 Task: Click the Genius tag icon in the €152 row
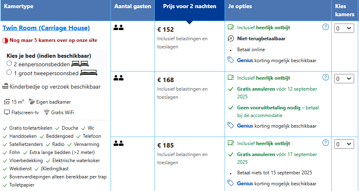tap(231, 60)
